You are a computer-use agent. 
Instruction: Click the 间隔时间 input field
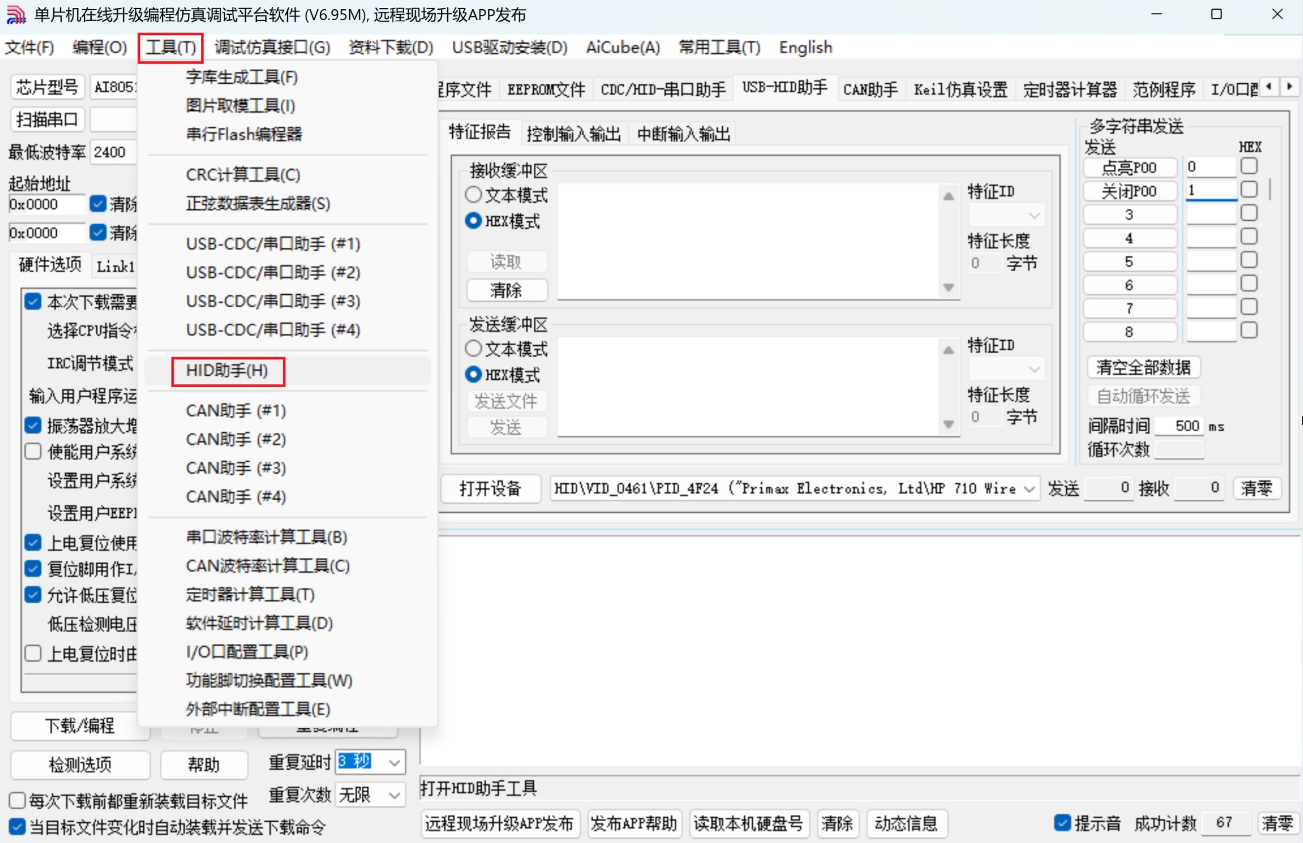tap(1179, 426)
